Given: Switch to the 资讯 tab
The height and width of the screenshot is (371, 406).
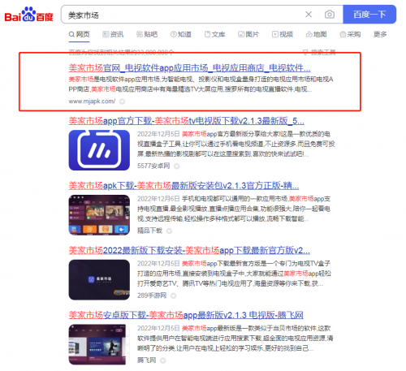Looking at the screenshot, I should 113,34.
